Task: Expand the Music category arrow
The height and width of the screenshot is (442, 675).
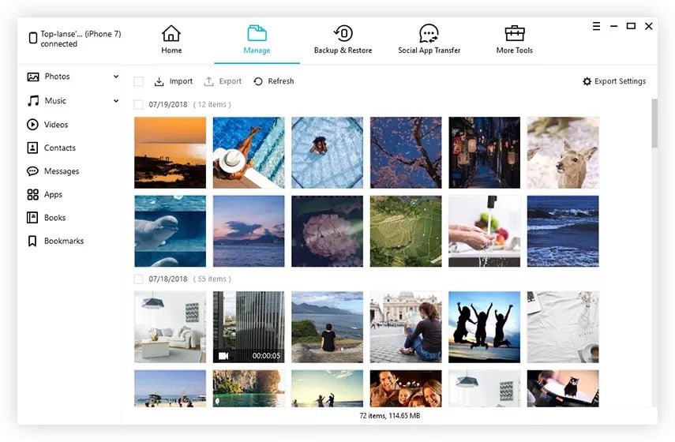Action: tap(116, 101)
